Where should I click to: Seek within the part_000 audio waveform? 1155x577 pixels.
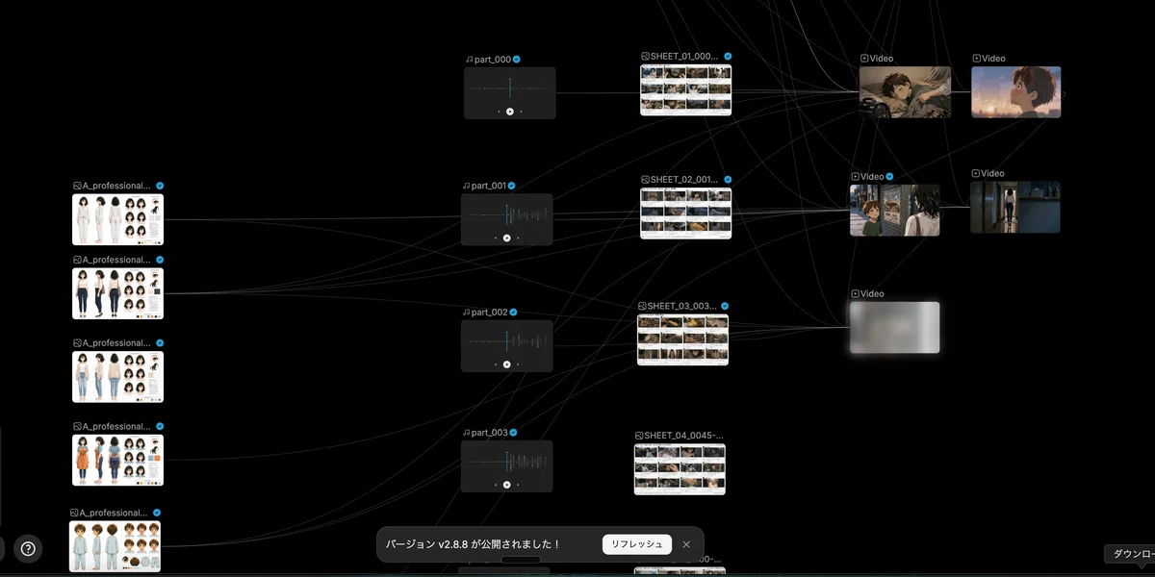tap(510, 88)
